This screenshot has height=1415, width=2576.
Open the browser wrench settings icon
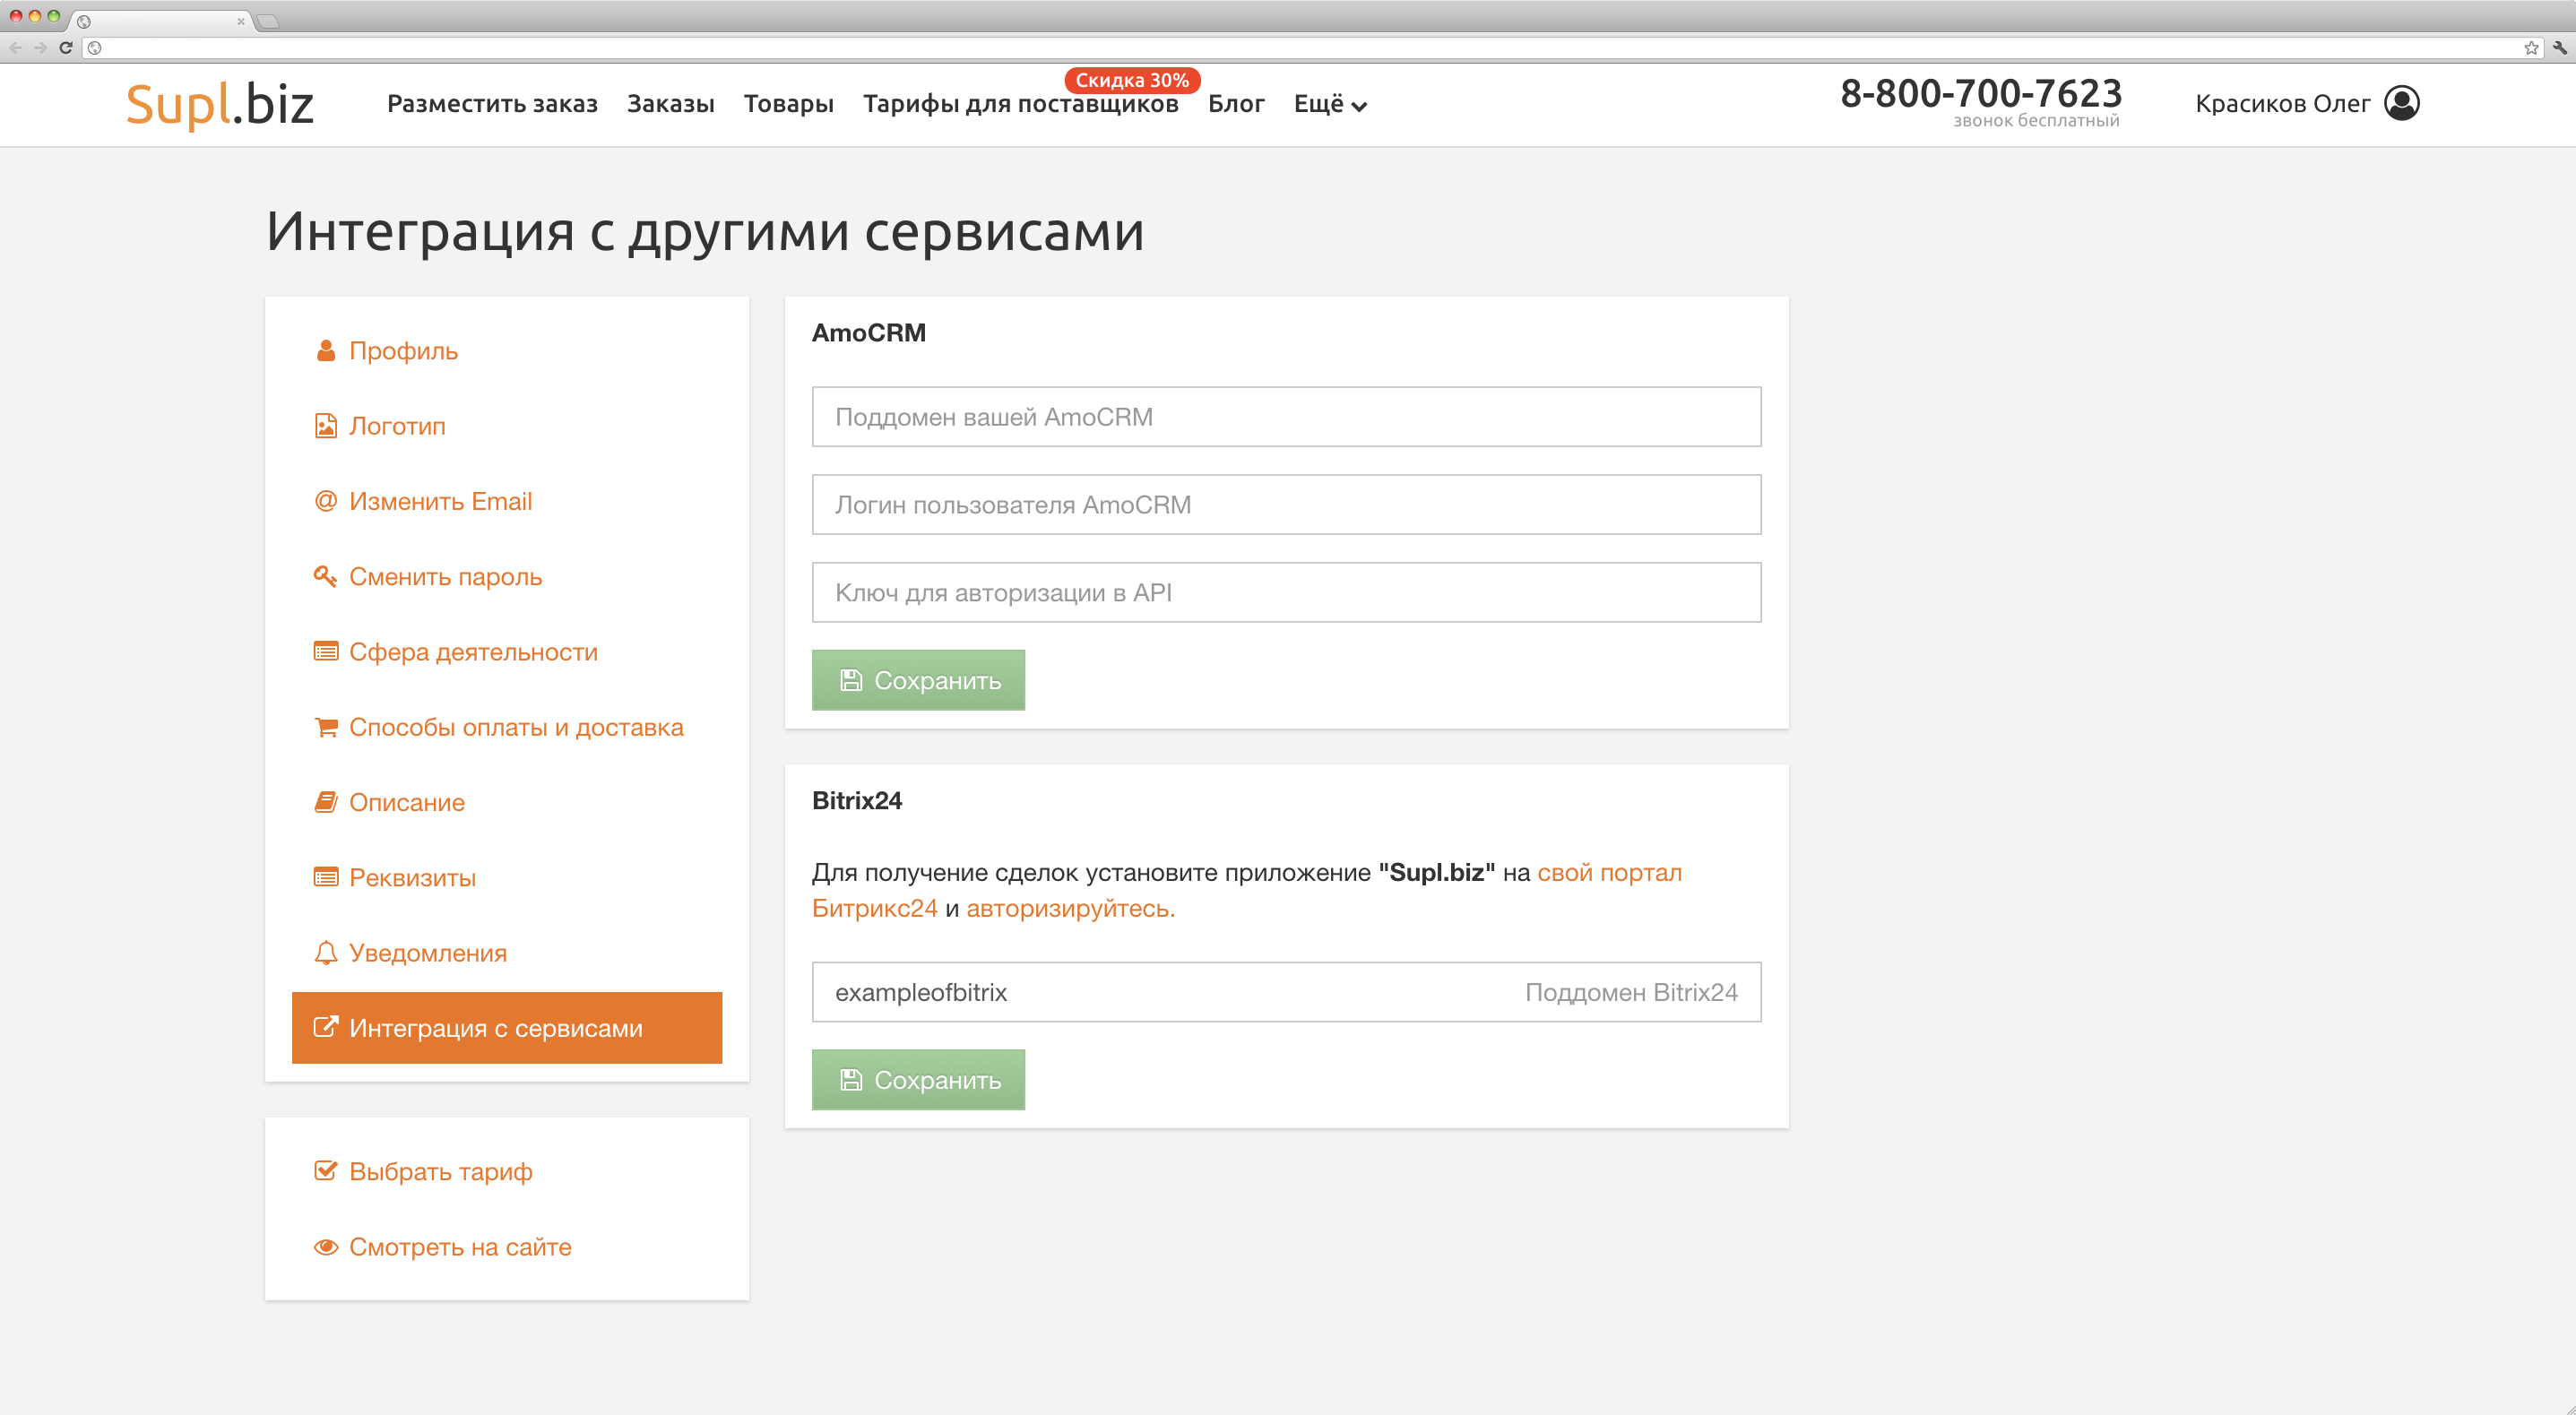point(2560,47)
